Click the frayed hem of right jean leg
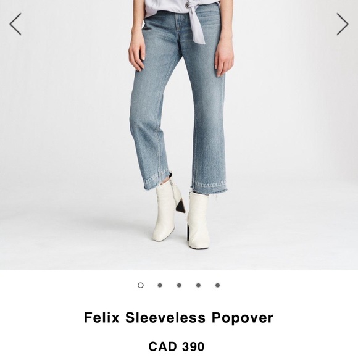 click(x=209, y=187)
